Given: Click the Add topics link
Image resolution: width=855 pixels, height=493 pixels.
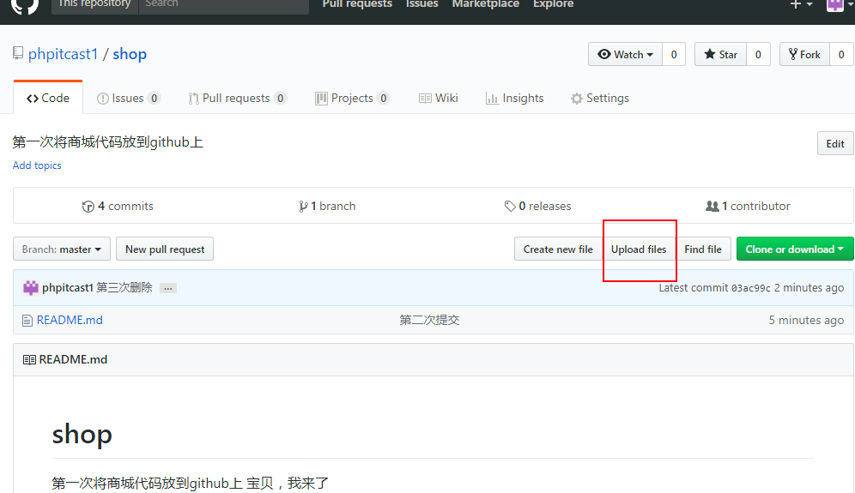Looking at the screenshot, I should (x=37, y=165).
